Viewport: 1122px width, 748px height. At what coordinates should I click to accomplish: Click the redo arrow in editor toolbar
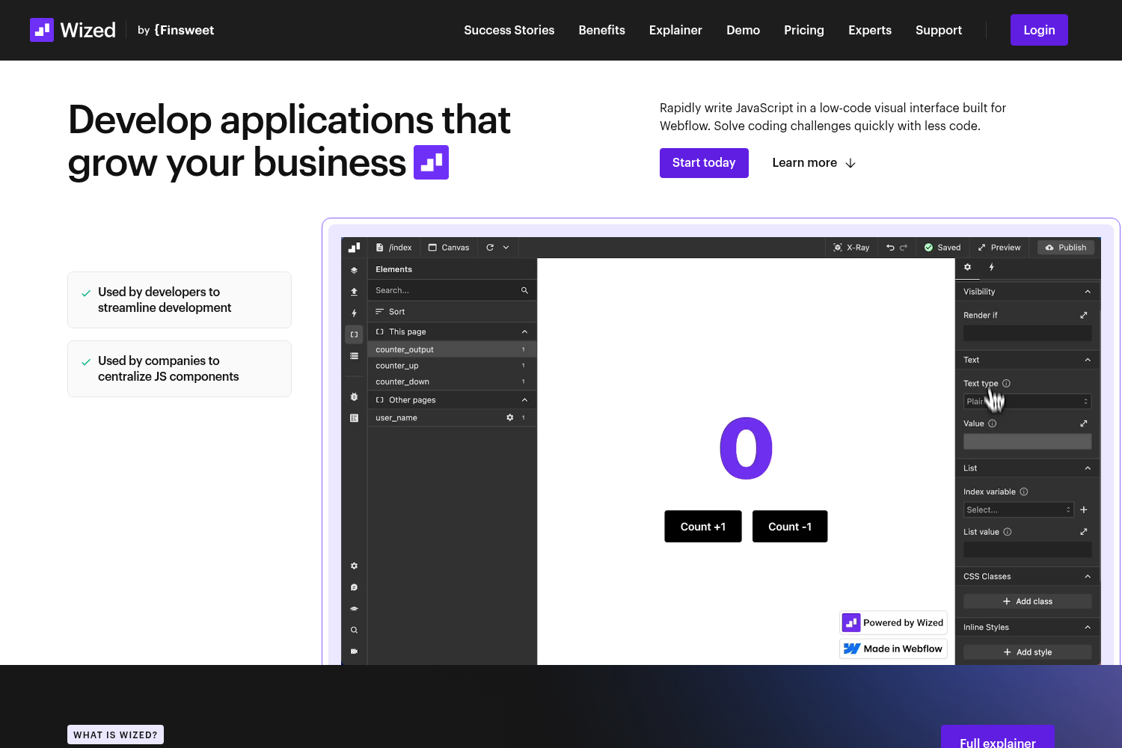pyautogui.click(x=904, y=248)
